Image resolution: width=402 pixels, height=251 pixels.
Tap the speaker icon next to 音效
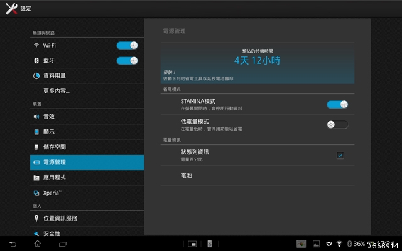click(36, 117)
